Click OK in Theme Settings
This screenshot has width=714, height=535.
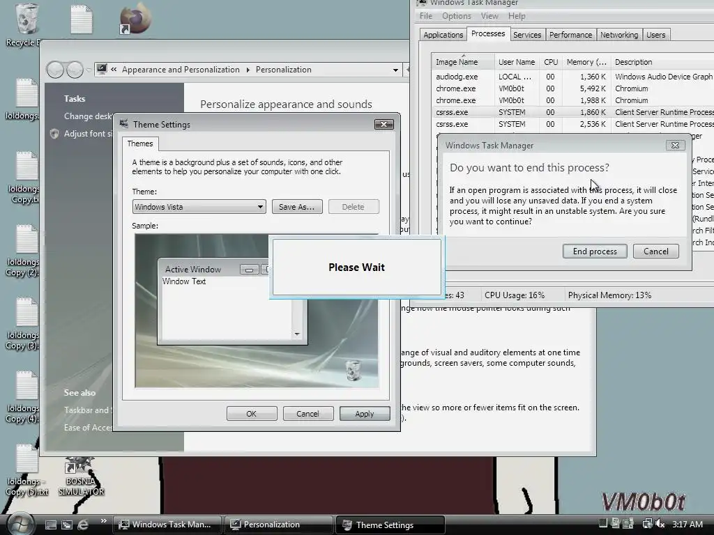(251, 414)
